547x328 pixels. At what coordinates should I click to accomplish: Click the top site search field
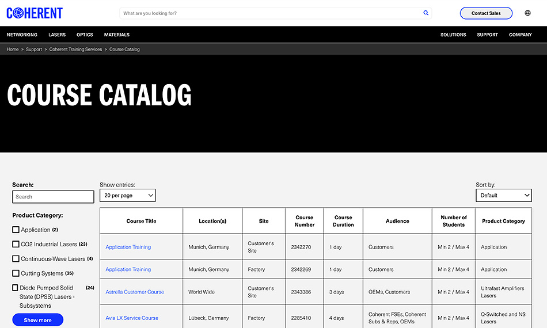271,13
